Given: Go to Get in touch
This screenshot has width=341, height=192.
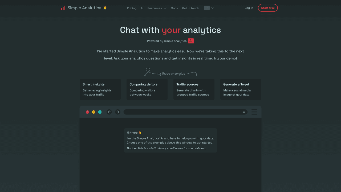Looking at the screenshot, I should [190, 8].
